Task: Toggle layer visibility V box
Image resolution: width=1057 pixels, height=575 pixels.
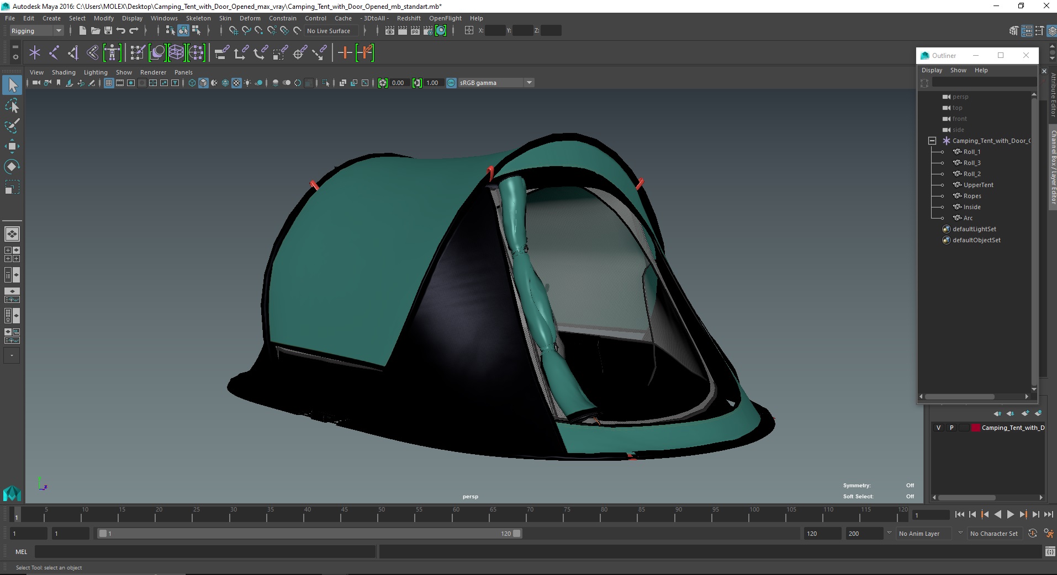Action: (938, 428)
